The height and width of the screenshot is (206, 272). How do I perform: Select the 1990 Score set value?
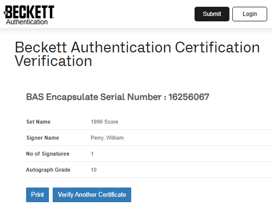pos(104,122)
